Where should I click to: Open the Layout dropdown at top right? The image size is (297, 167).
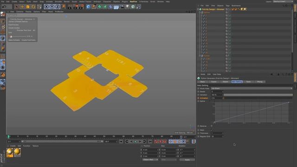tap(283, 1)
